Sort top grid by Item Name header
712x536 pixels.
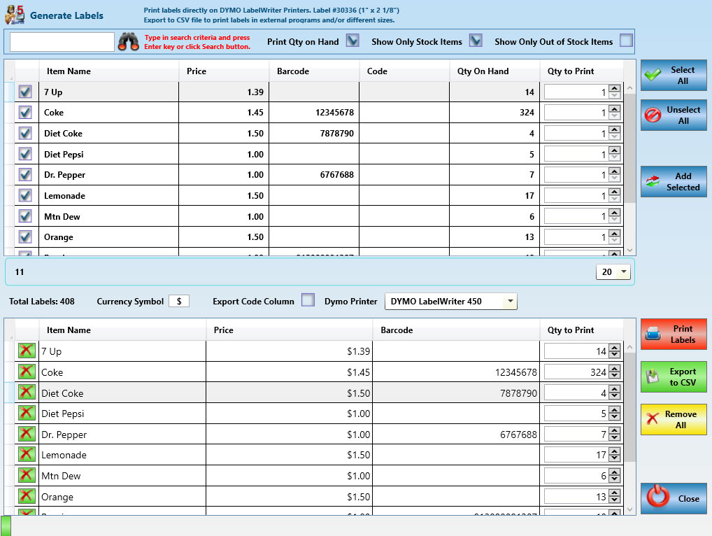click(x=108, y=71)
